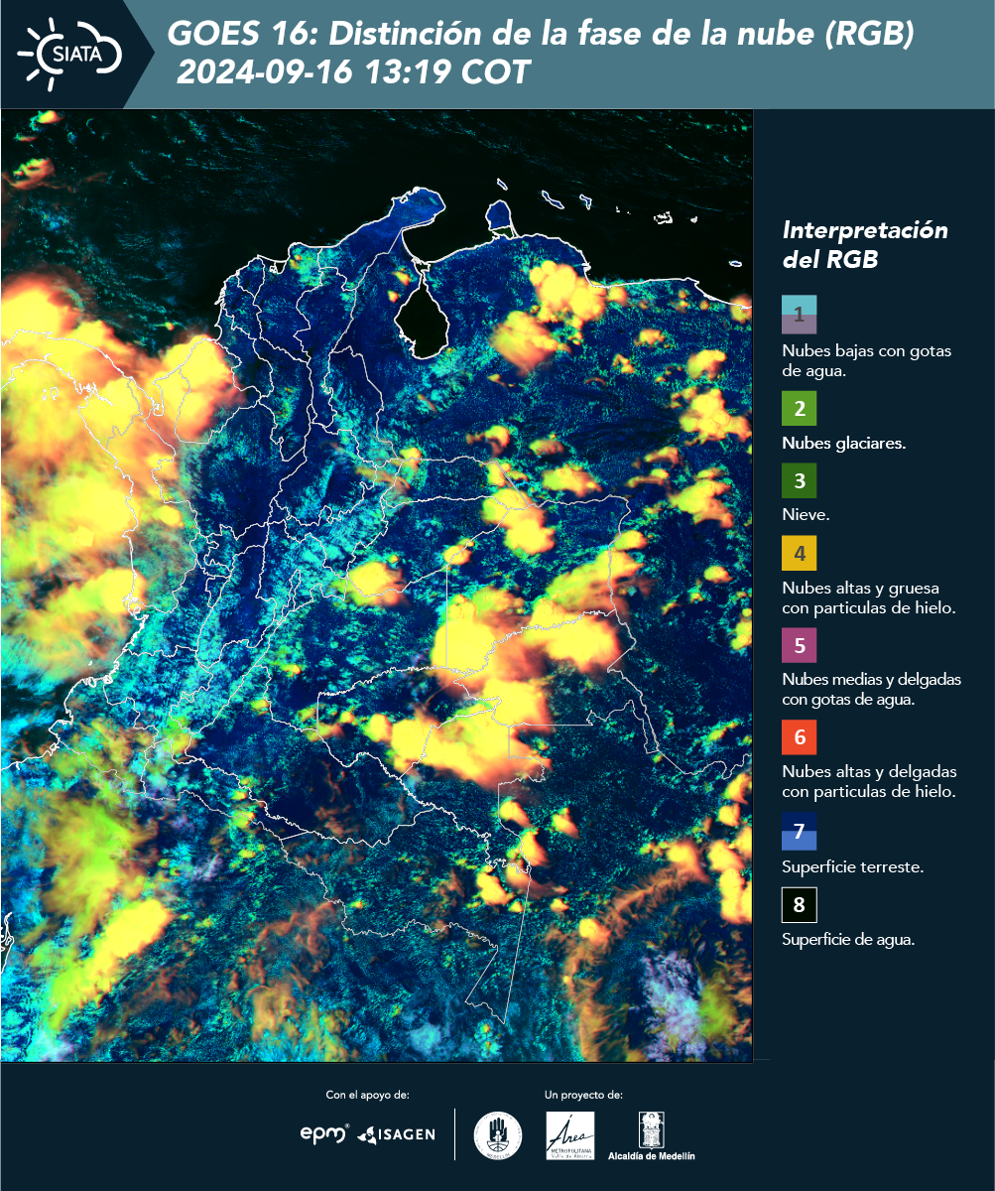Select the blue swatch numbered 7
The width and height of the screenshot is (995, 1191).
(x=799, y=831)
